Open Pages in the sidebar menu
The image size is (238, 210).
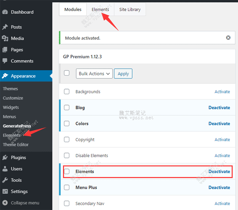pyautogui.click(x=17, y=50)
